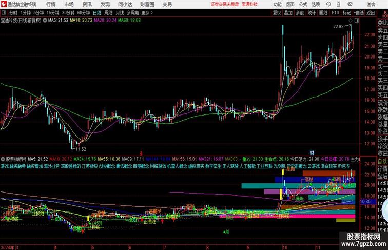Open the 问小达 menu
Screen dimensions: 388x250
[x=125, y=4]
